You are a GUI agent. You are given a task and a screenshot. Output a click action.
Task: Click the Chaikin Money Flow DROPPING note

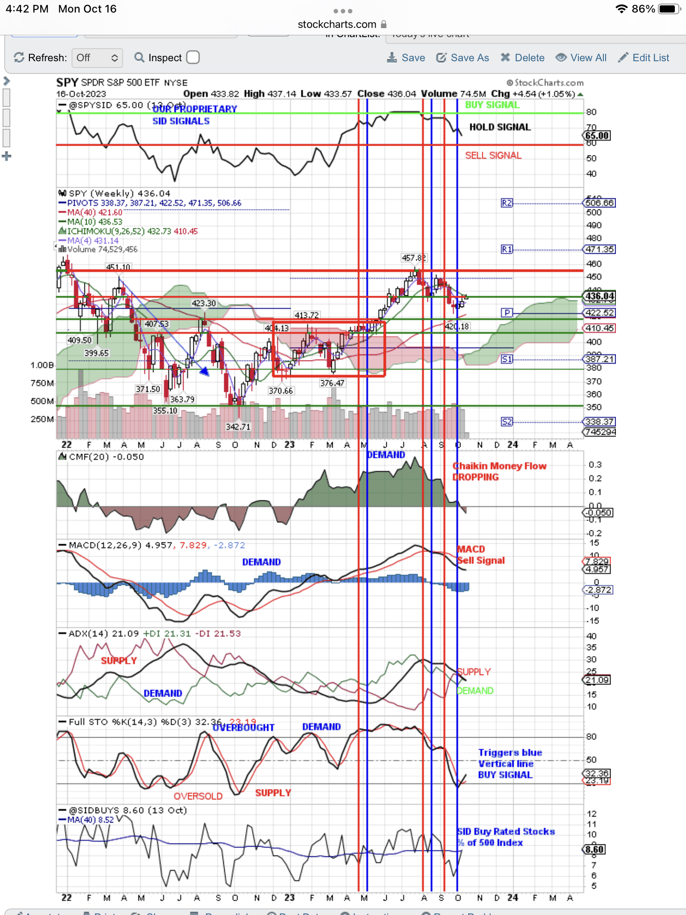(x=499, y=471)
